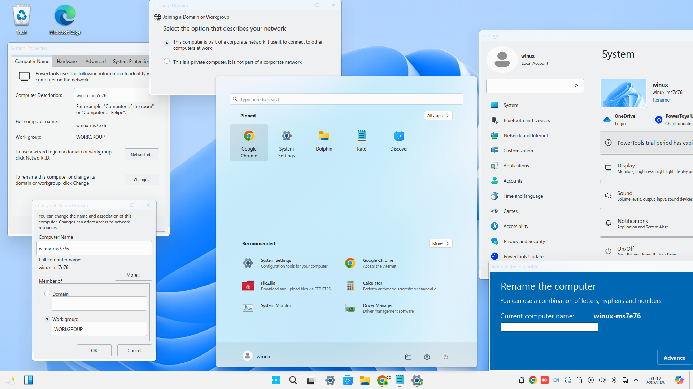Click the new computer name field
The width and height of the screenshot is (693, 389).
pyautogui.click(x=549, y=327)
